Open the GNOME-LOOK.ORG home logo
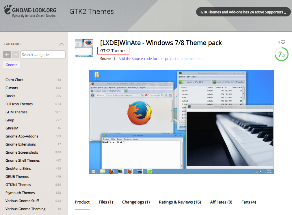This screenshot has height=215, width=292. pos(30,11)
